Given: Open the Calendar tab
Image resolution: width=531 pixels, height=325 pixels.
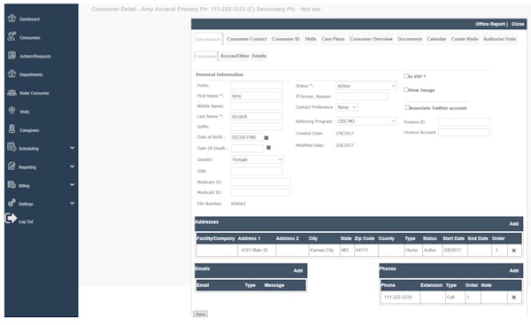Looking at the screenshot, I should pyautogui.click(x=436, y=39).
